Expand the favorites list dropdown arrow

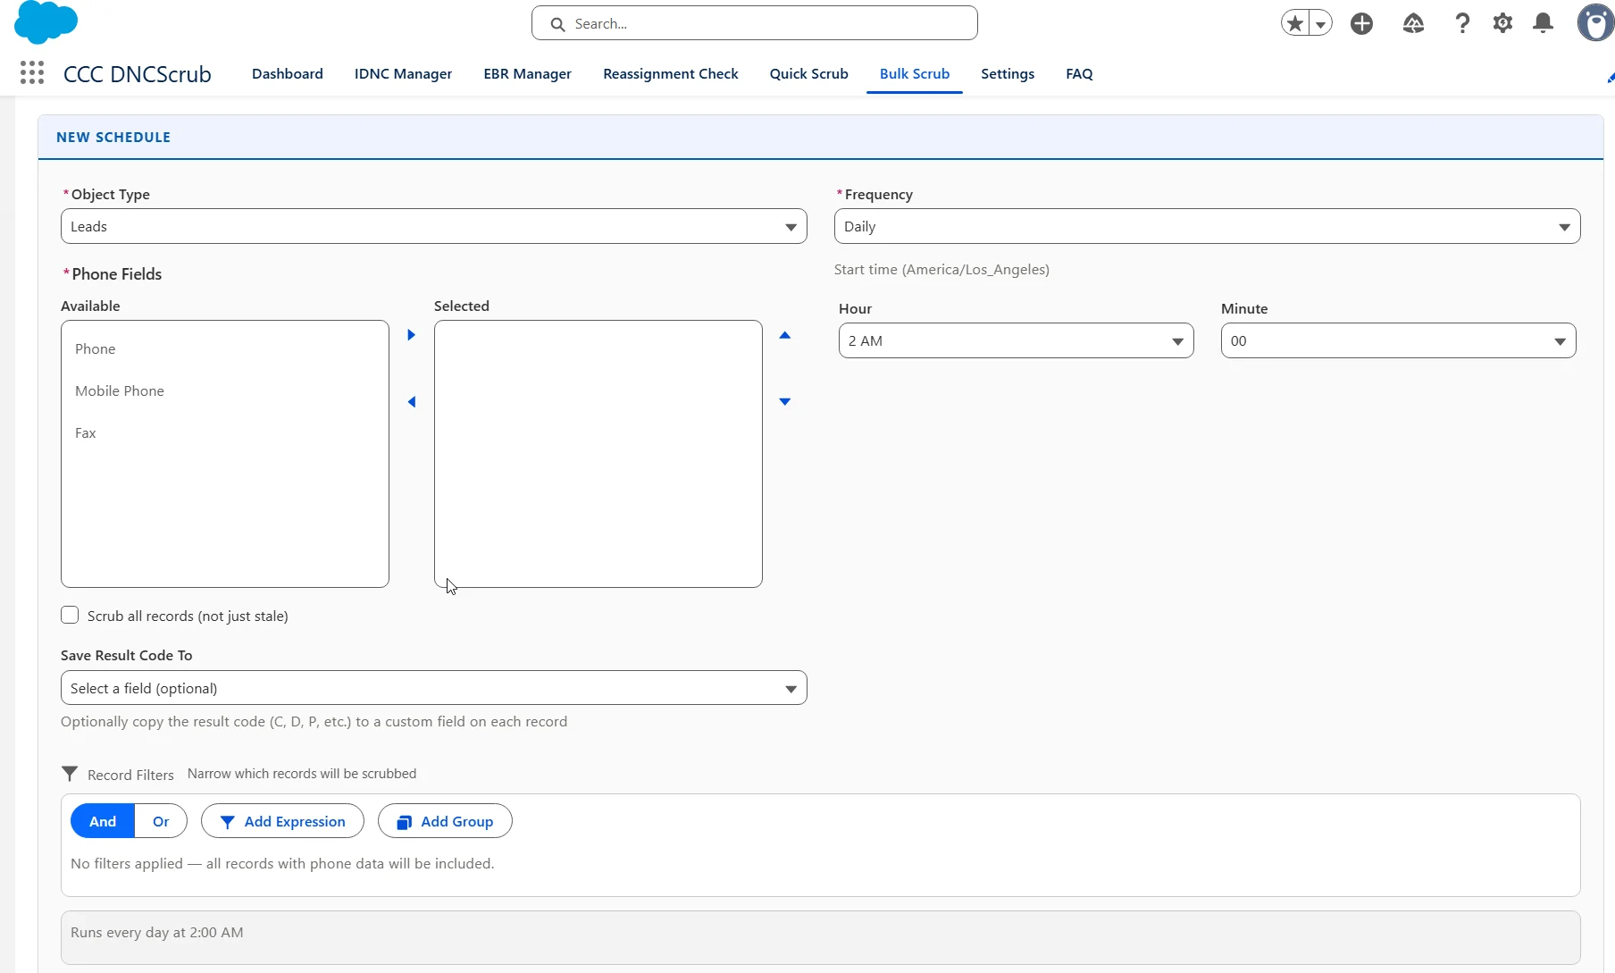pyautogui.click(x=1320, y=24)
